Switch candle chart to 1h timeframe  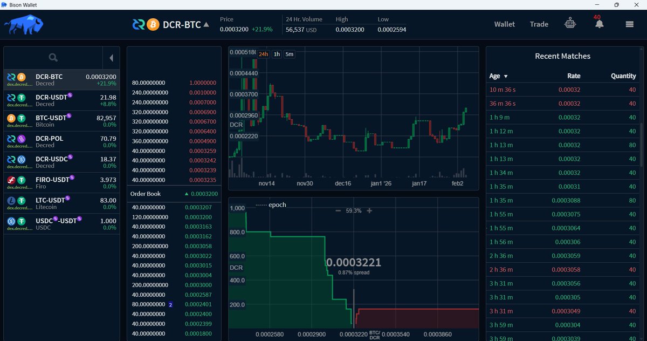[276, 54]
